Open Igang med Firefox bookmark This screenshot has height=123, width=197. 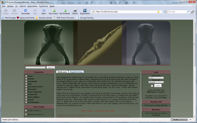tap(26, 18)
